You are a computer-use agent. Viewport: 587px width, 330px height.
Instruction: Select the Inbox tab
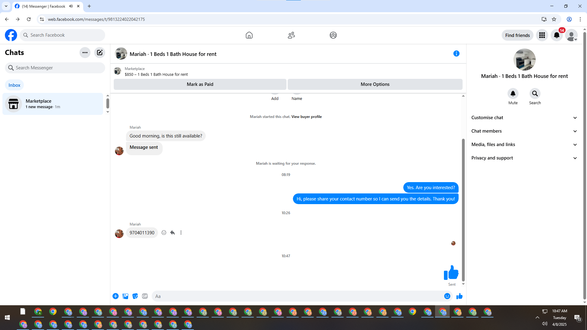point(14,85)
